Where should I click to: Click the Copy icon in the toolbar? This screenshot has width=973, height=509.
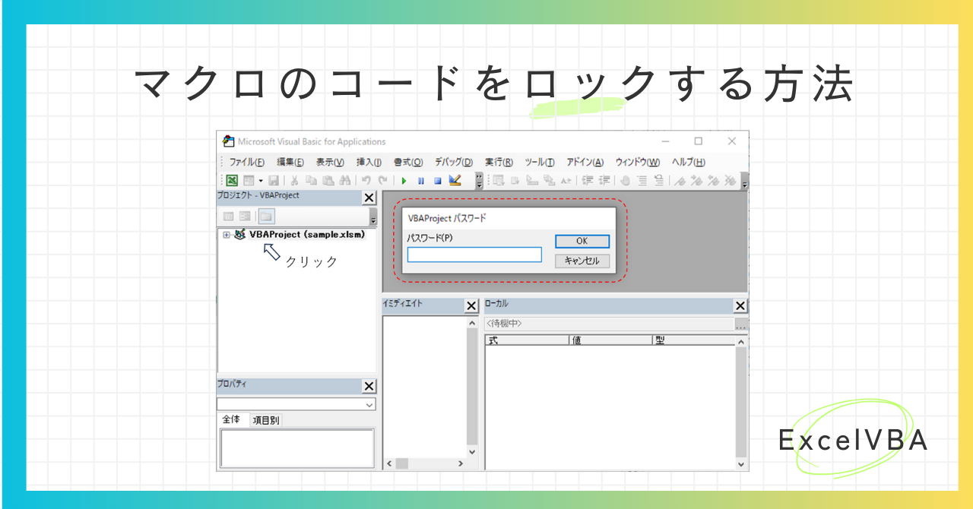311,181
